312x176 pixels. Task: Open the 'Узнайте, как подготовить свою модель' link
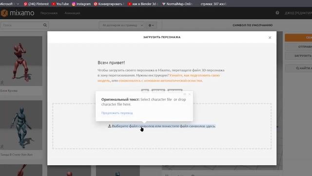point(158,78)
